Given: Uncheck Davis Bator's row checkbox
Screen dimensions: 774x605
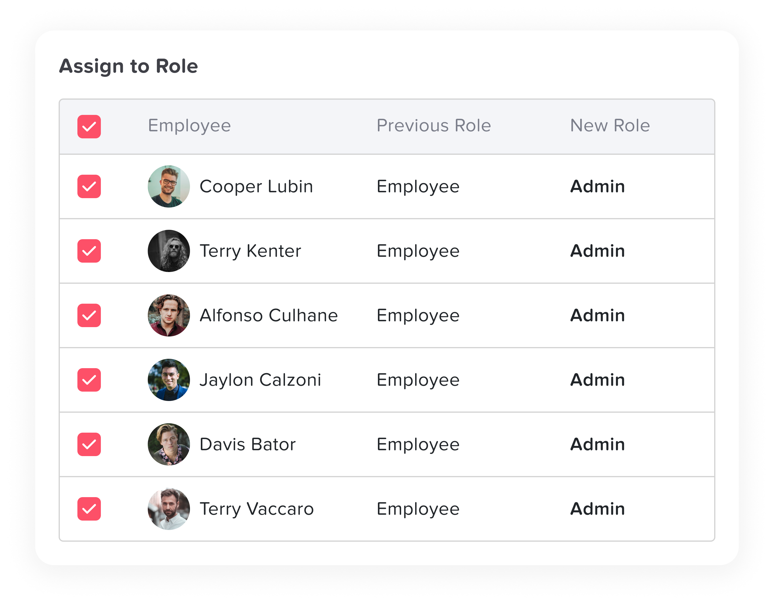Looking at the screenshot, I should coord(89,444).
